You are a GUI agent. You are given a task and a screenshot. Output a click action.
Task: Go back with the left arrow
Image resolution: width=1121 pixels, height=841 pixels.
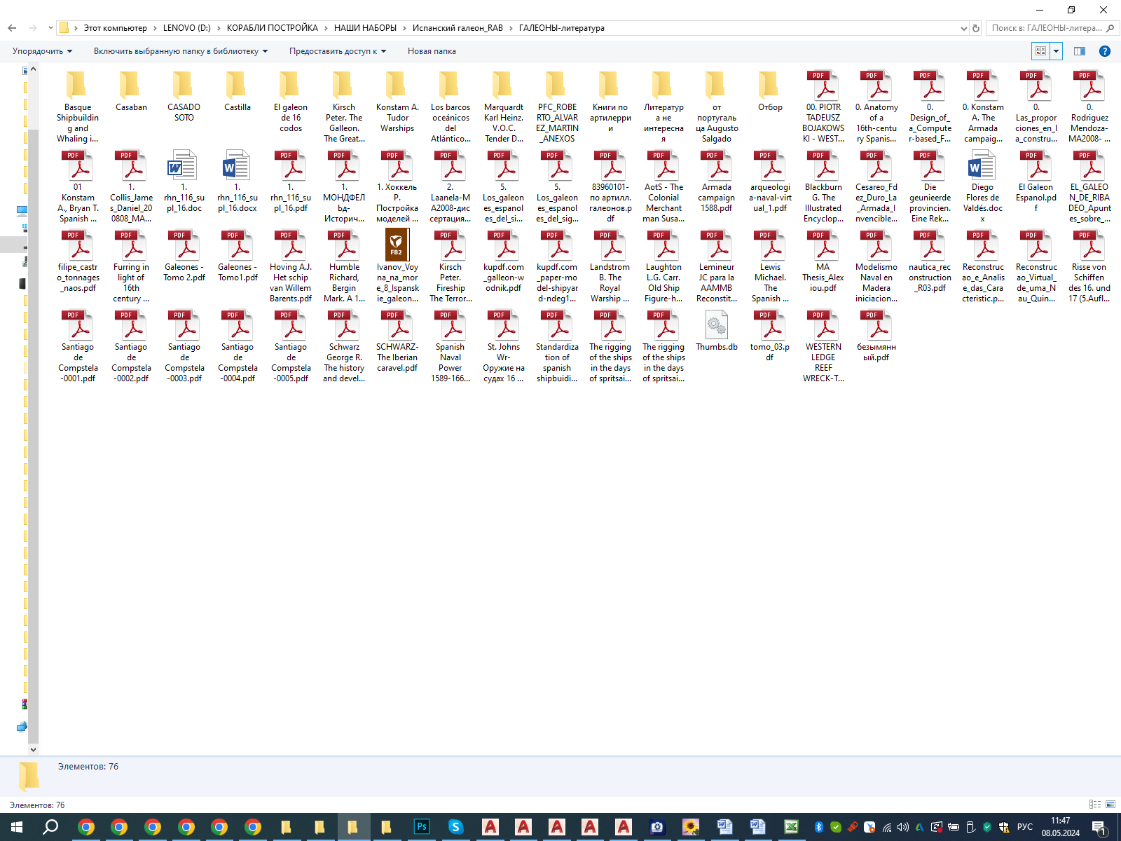pos(12,28)
